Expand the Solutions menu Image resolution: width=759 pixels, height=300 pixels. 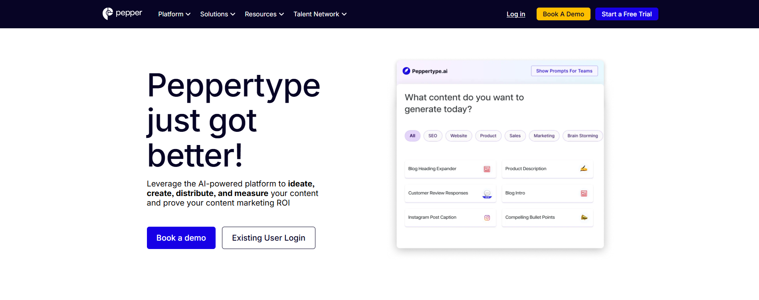(x=218, y=14)
